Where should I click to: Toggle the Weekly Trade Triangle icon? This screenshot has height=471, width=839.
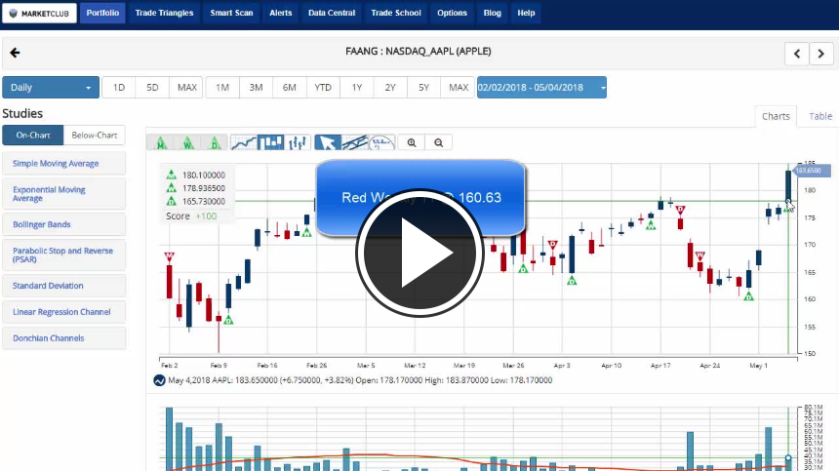(188, 142)
